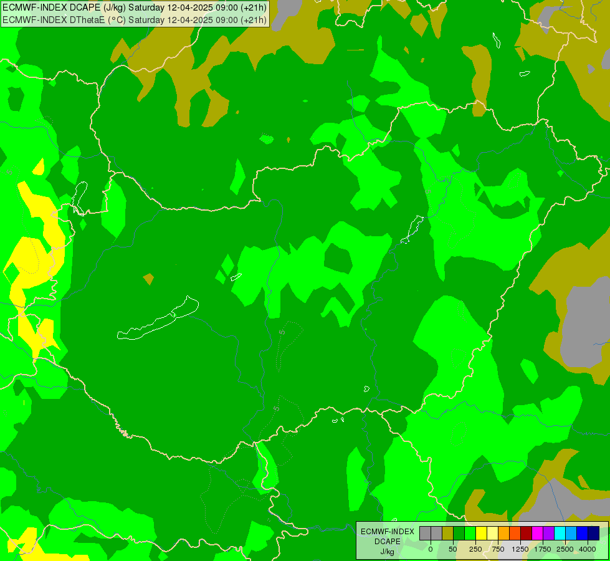610x561 pixels.
Task: Select the bright green legend swatch
Action: tap(470, 533)
